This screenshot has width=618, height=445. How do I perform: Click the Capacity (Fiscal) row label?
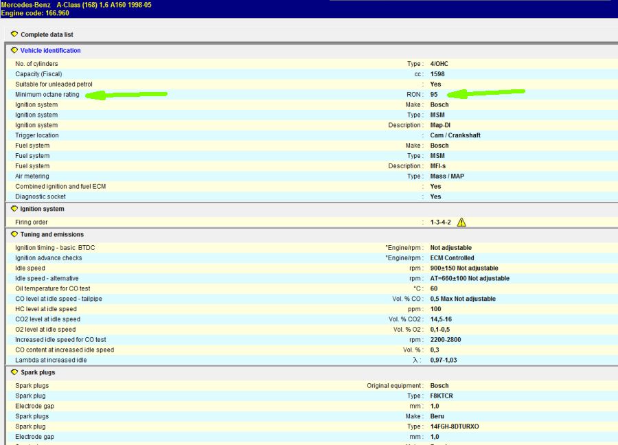(38, 74)
